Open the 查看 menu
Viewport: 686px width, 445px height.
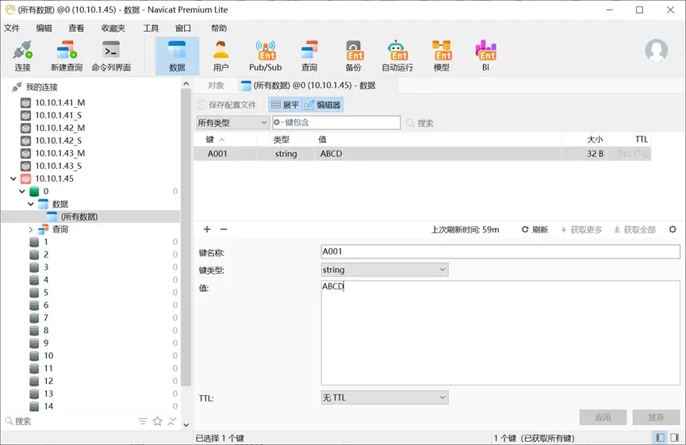(76, 28)
